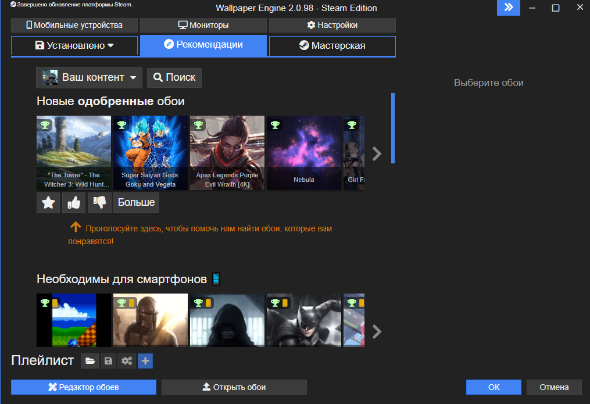Click the Новые одобренные обои heading
The height and width of the screenshot is (404, 590).
pyautogui.click(x=110, y=101)
